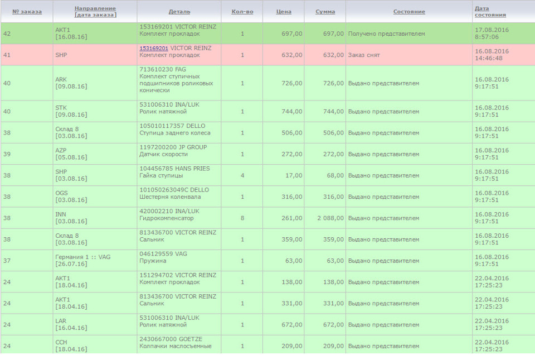Sort table by Состояние header
Image resolution: width=535 pixels, height=355 pixels.
point(409,12)
